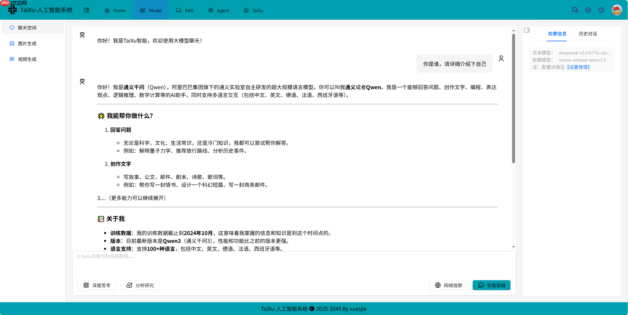Open the messages icon in the top bar
Screen dimensions: 628x315
(x=575, y=10)
